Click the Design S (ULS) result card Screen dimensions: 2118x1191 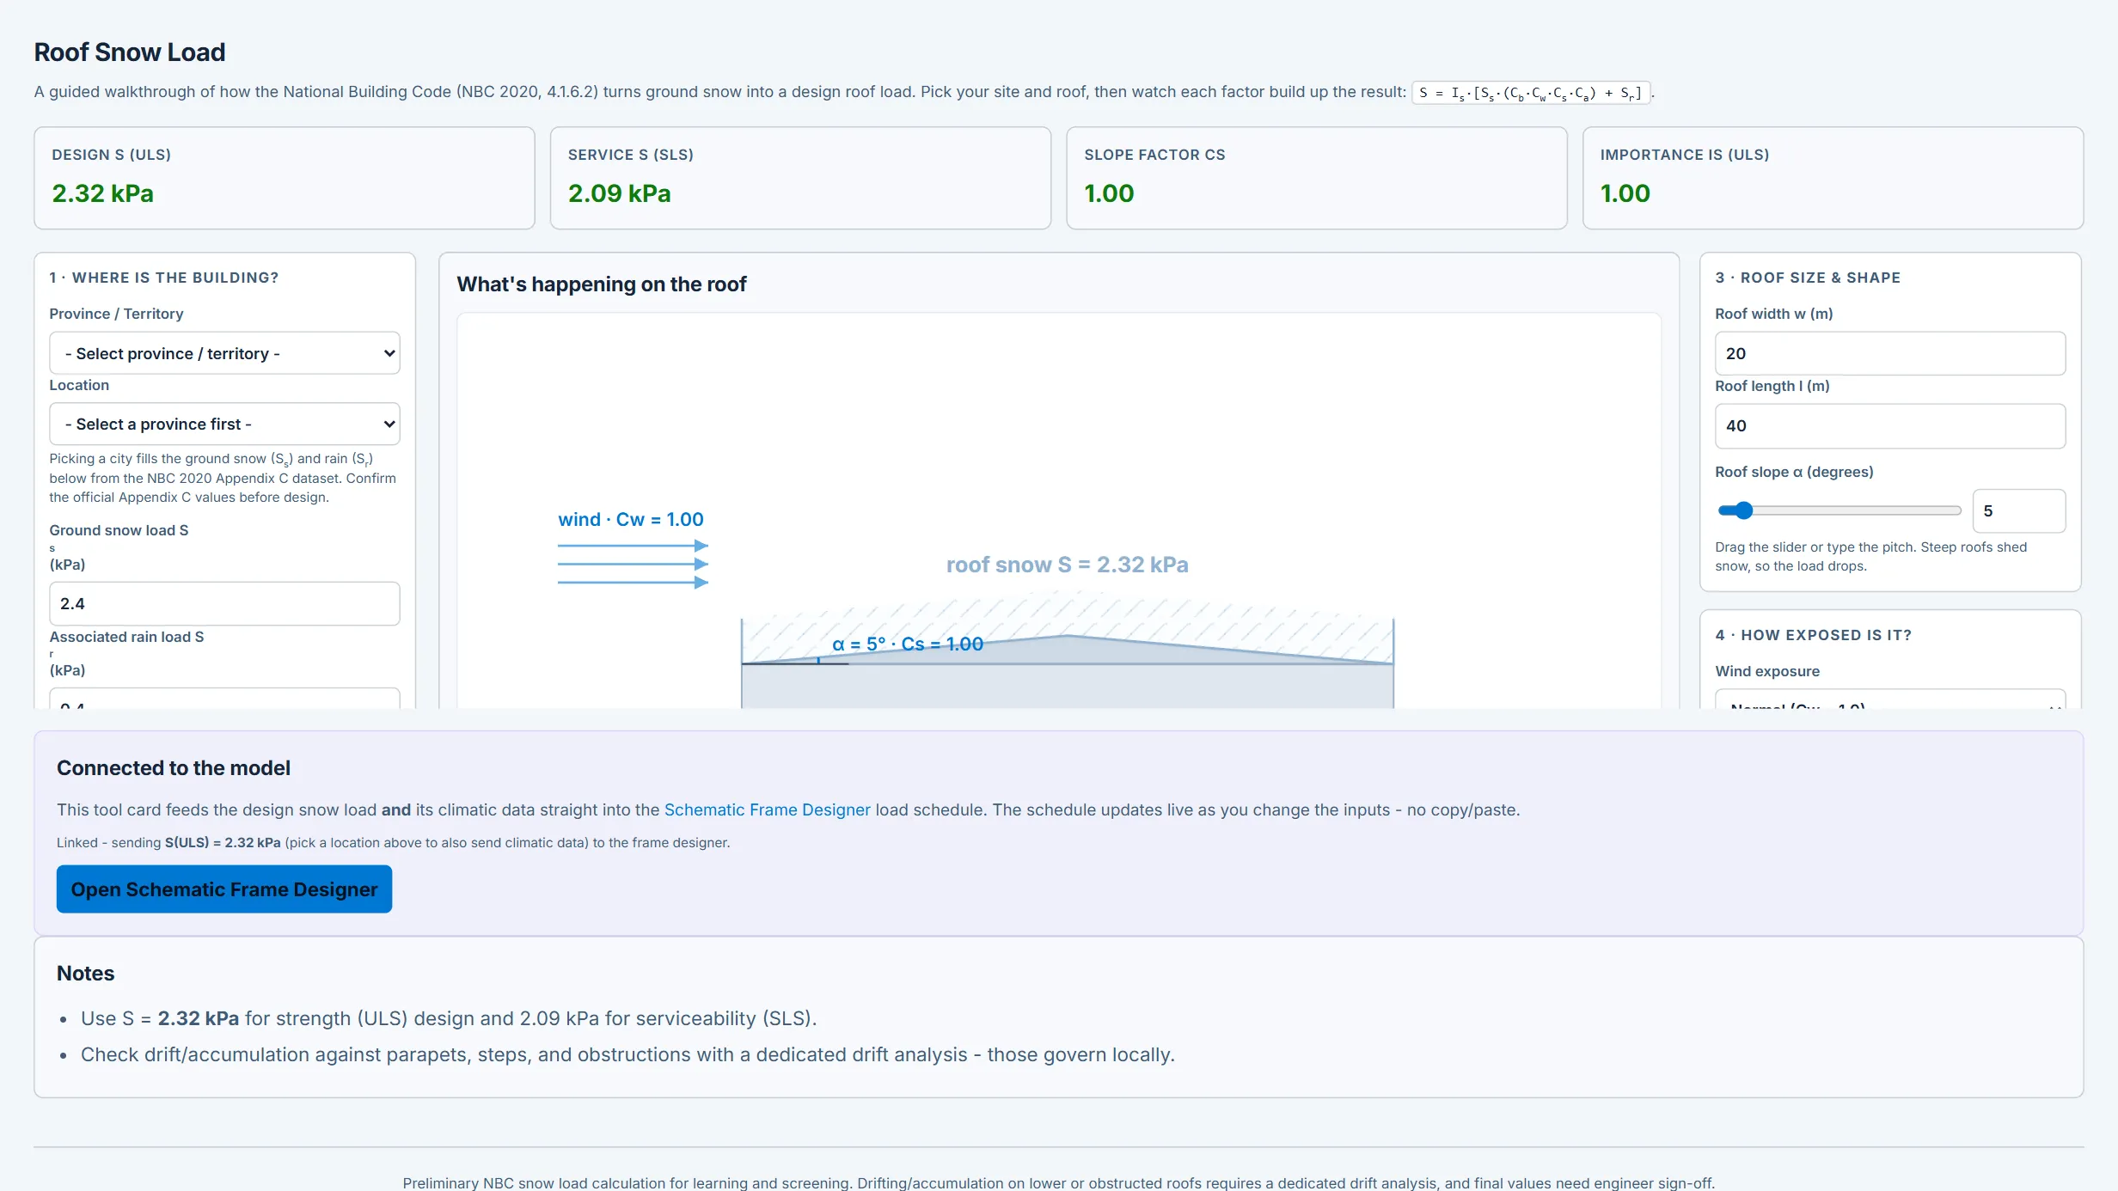tap(285, 179)
